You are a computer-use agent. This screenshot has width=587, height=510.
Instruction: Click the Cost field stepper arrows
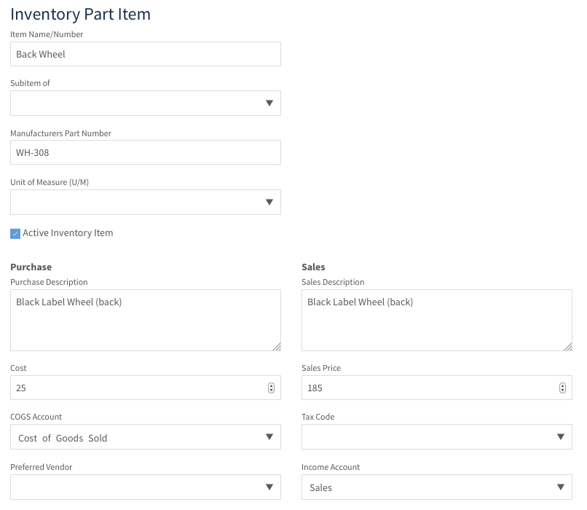pos(272,388)
